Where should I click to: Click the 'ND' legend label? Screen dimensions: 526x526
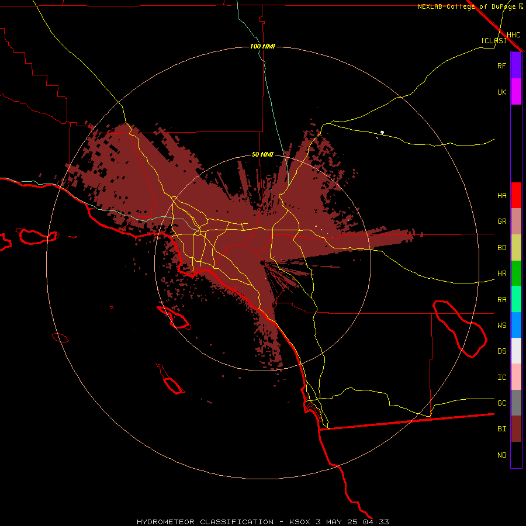click(x=501, y=455)
